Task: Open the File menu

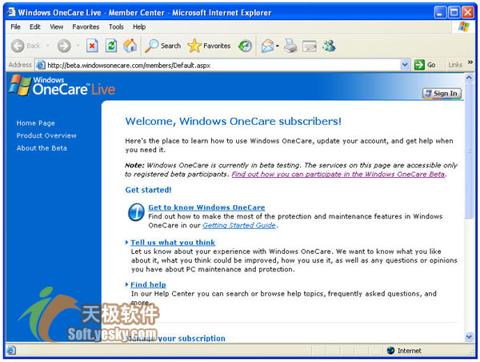Action: coord(15,26)
